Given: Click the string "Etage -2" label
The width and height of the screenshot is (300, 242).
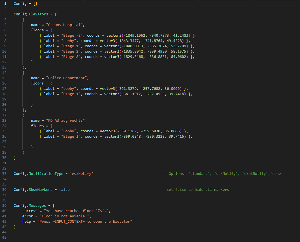Looking at the screenshot, I should point(72,36).
